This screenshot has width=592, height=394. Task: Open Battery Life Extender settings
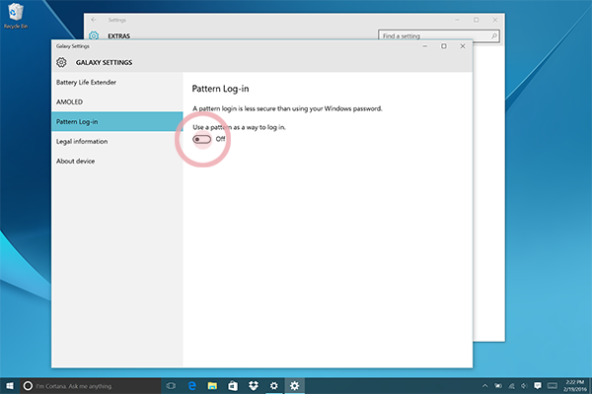tap(117, 82)
